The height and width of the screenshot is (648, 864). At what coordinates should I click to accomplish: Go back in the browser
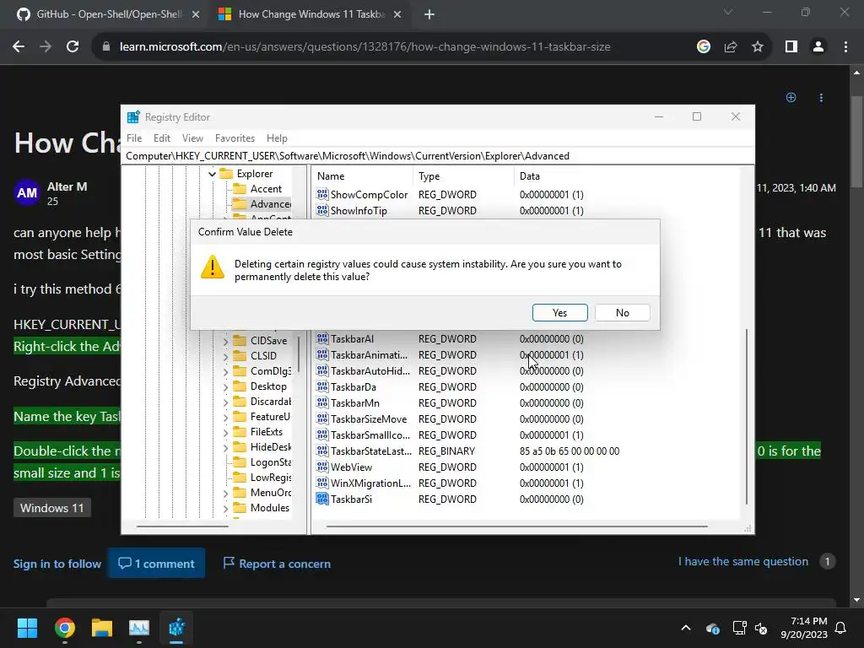click(x=19, y=47)
